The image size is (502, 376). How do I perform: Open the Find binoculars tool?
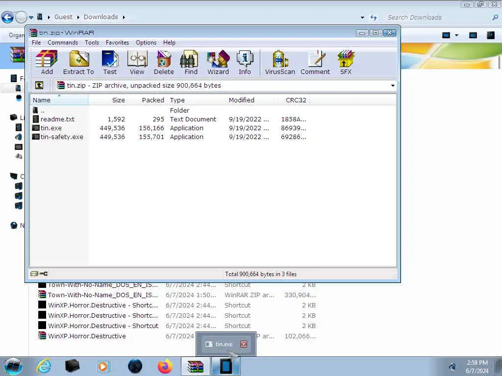191,63
